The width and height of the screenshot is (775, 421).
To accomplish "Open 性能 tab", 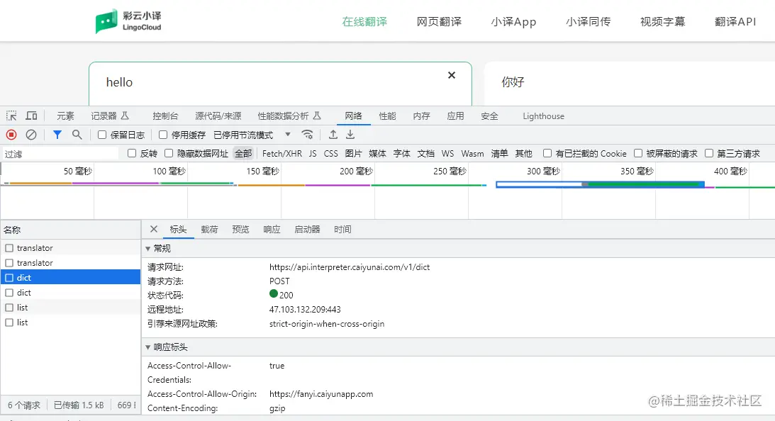I will click(387, 116).
